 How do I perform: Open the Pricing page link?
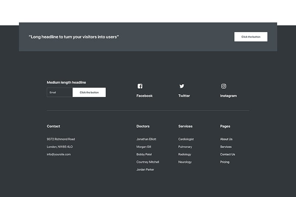point(225,162)
